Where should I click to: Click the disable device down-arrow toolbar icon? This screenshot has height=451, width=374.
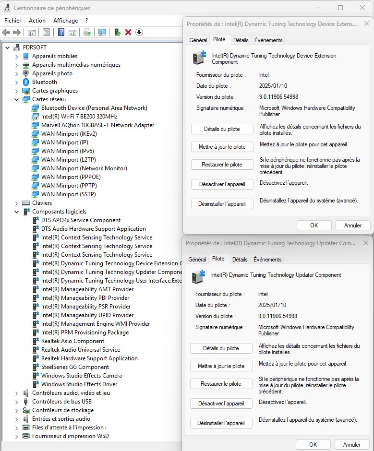tap(139, 32)
